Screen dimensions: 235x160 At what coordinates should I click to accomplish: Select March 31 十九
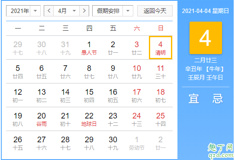(x=65, y=48)
